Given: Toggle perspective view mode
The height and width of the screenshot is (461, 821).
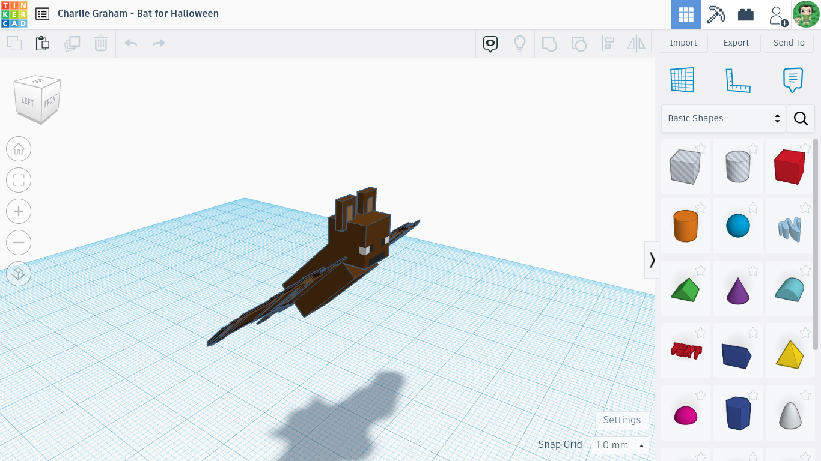Looking at the screenshot, I should [x=19, y=273].
